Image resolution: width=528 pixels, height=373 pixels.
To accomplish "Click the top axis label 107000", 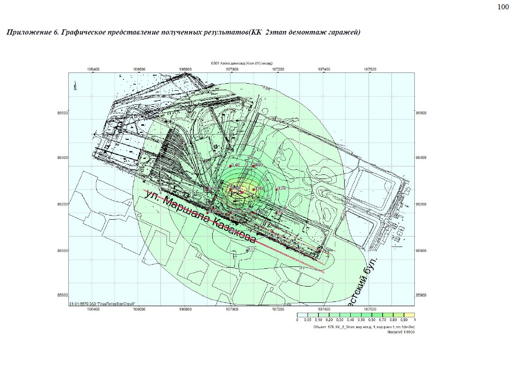I will (x=231, y=69).
